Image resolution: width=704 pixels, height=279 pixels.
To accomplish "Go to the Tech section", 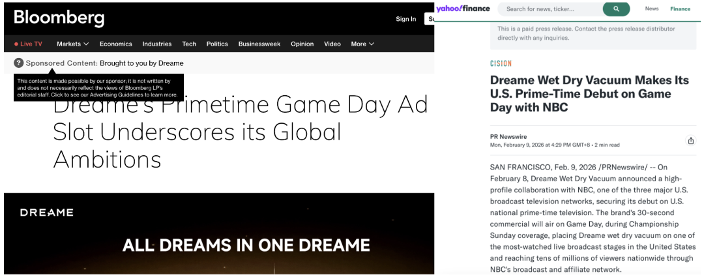I will click(x=189, y=44).
